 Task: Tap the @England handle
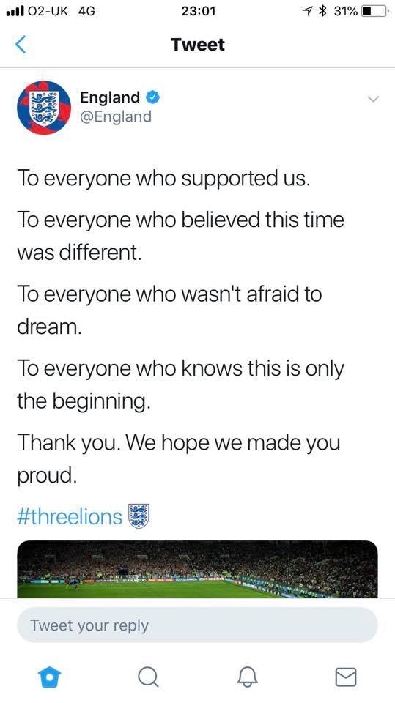pos(116,116)
